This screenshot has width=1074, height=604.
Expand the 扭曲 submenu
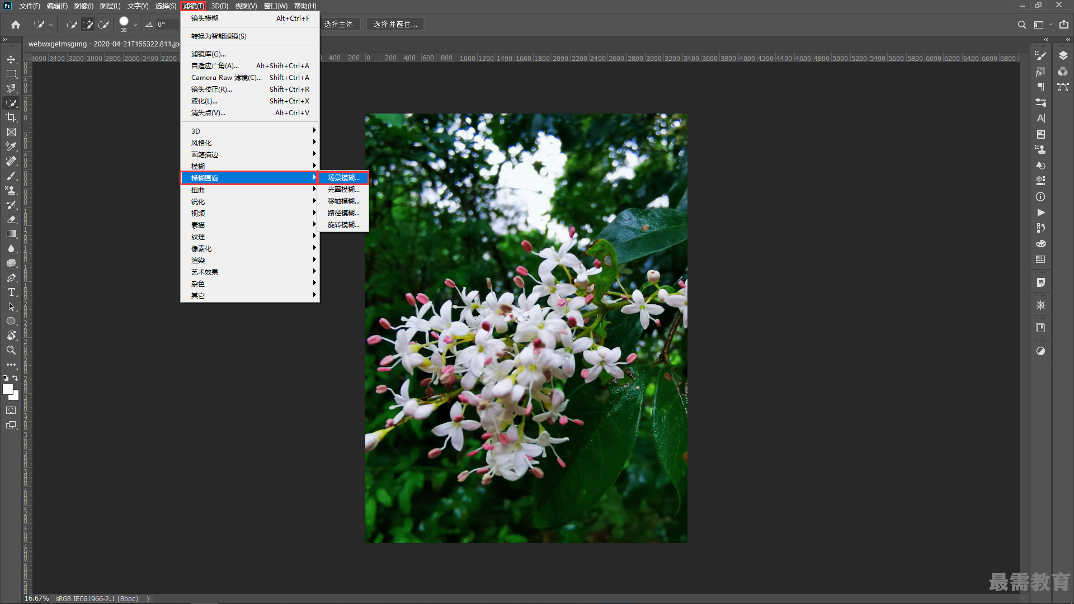[250, 190]
